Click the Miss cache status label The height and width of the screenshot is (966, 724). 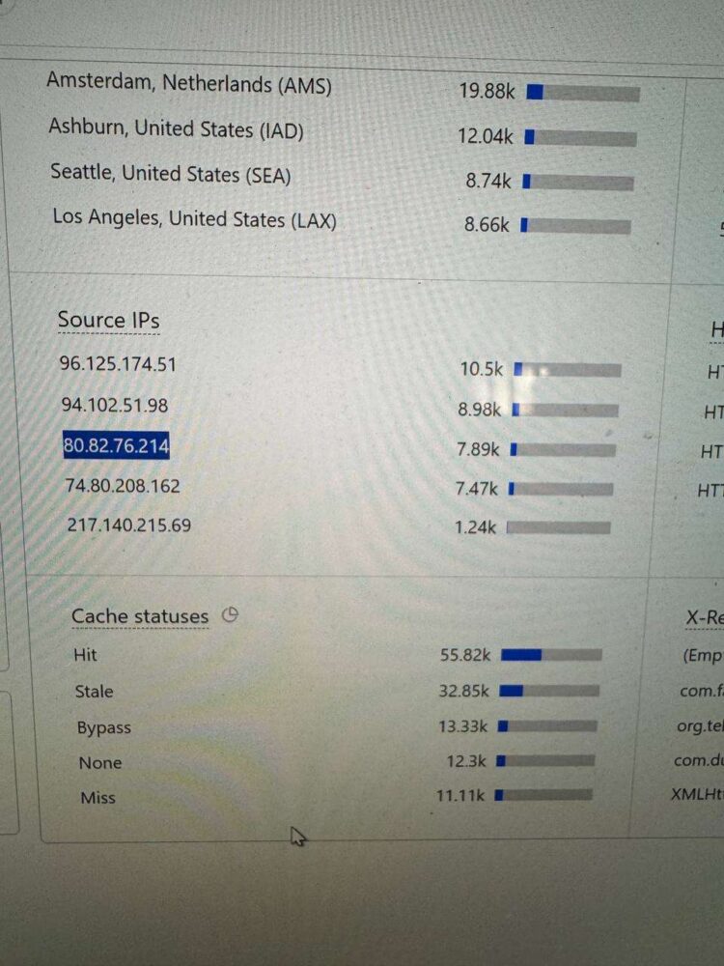pyautogui.click(x=97, y=798)
